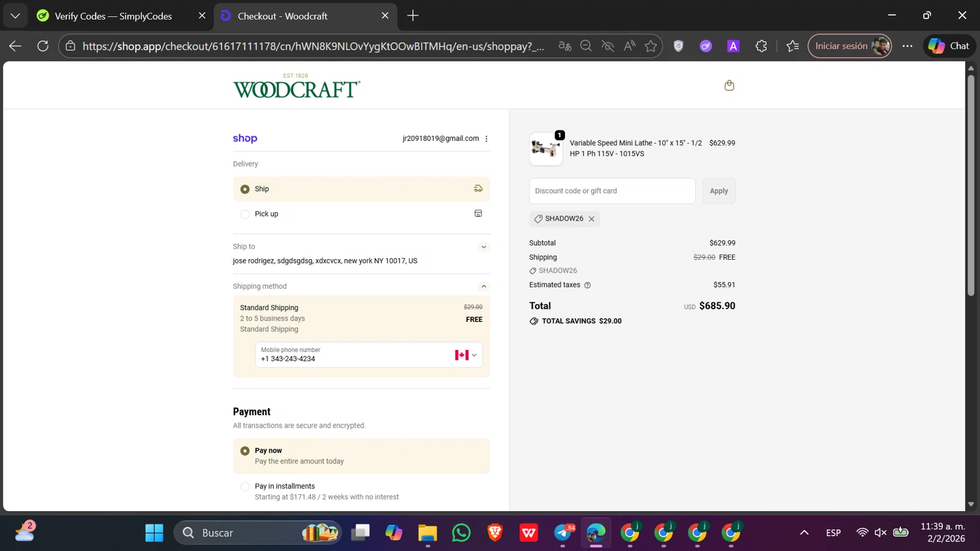This screenshot has height=551, width=980.
Task: Click the translate page icon
Action: 565,46
